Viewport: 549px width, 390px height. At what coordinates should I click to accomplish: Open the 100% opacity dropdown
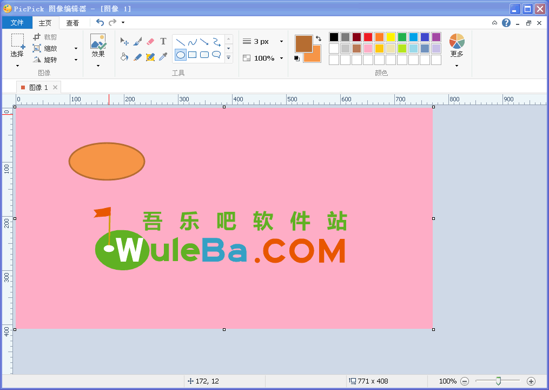[281, 58]
